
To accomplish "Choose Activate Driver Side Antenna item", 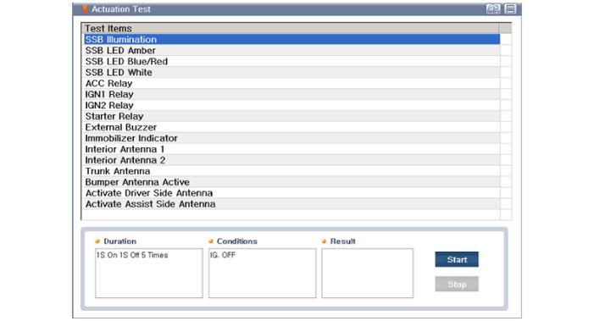I will point(291,193).
